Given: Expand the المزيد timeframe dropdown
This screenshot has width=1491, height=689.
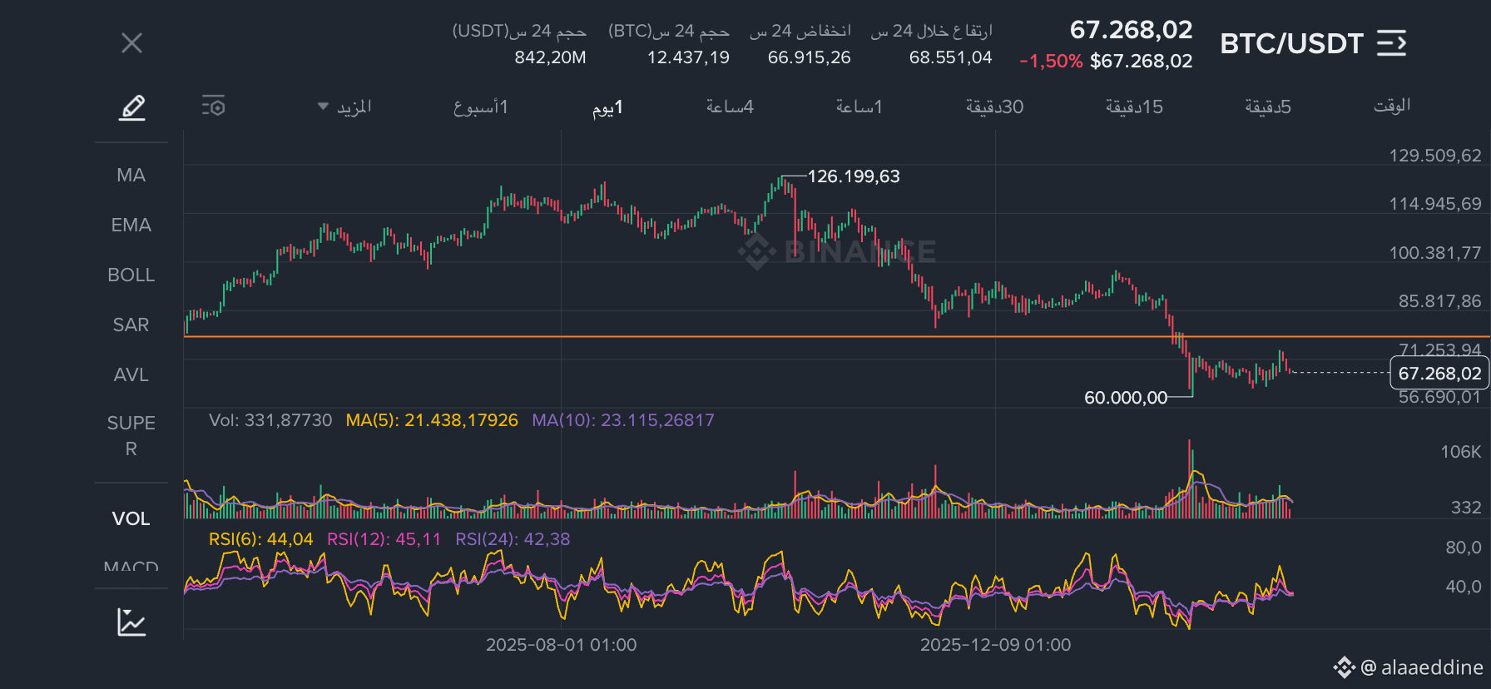Looking at the screenshot, I should (344, 107).
